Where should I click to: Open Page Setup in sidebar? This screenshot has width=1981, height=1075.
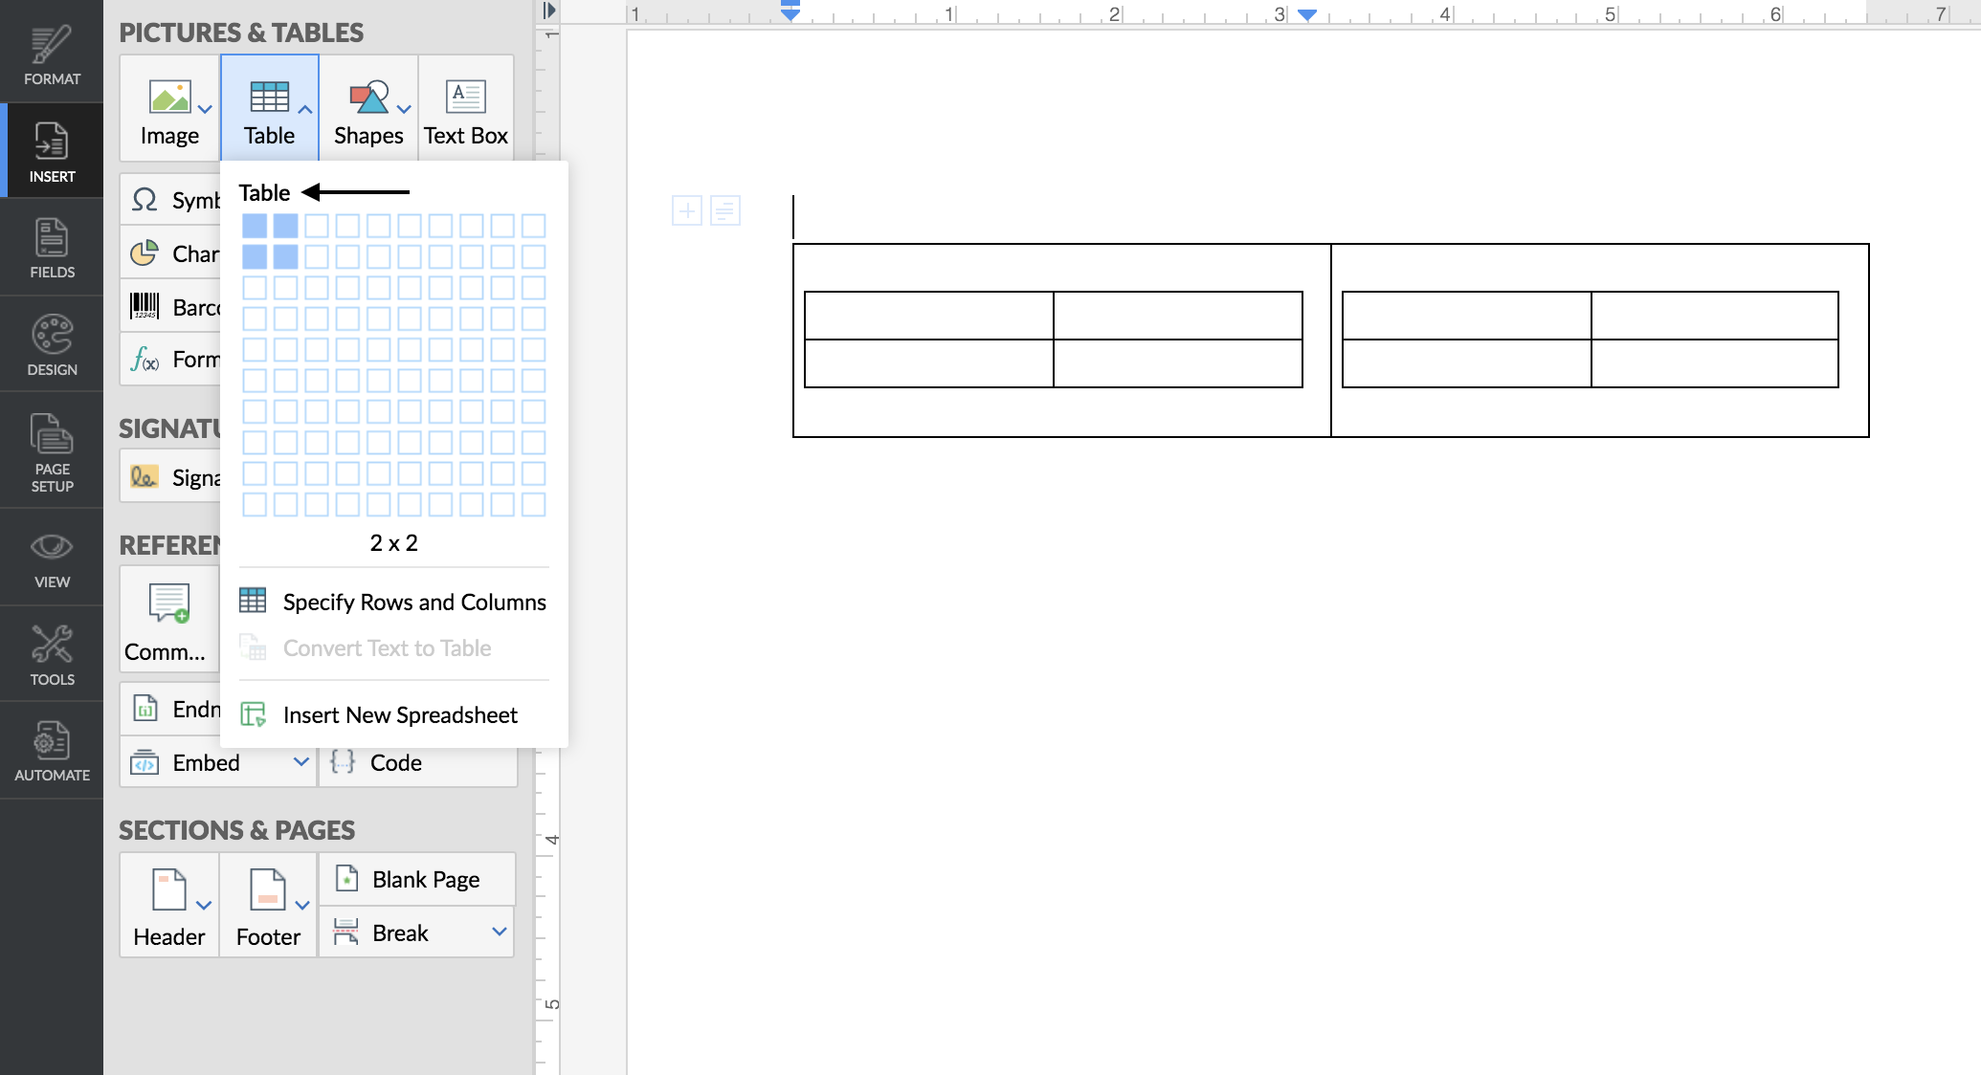[52, 451]
